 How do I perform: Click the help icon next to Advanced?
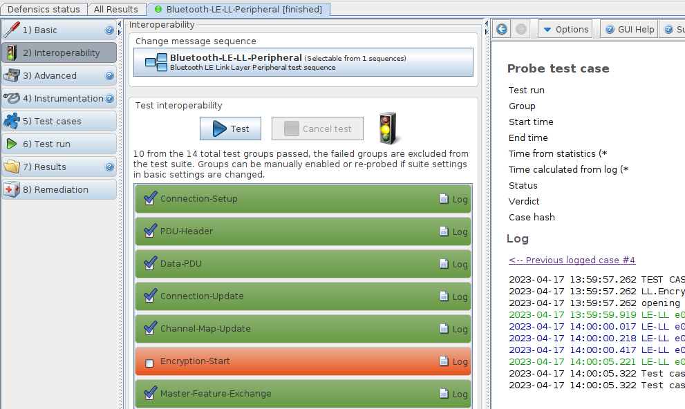pos(109,76)
